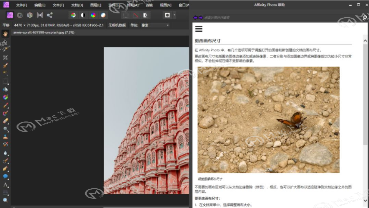Select the Flood Select magic wand tool

(x=5, y=74)
